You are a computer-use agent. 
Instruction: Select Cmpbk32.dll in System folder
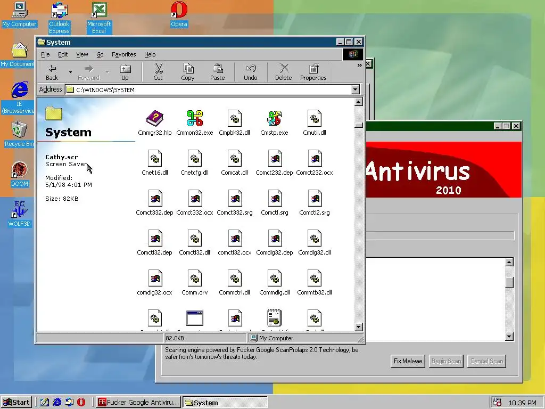coord(234,123)
